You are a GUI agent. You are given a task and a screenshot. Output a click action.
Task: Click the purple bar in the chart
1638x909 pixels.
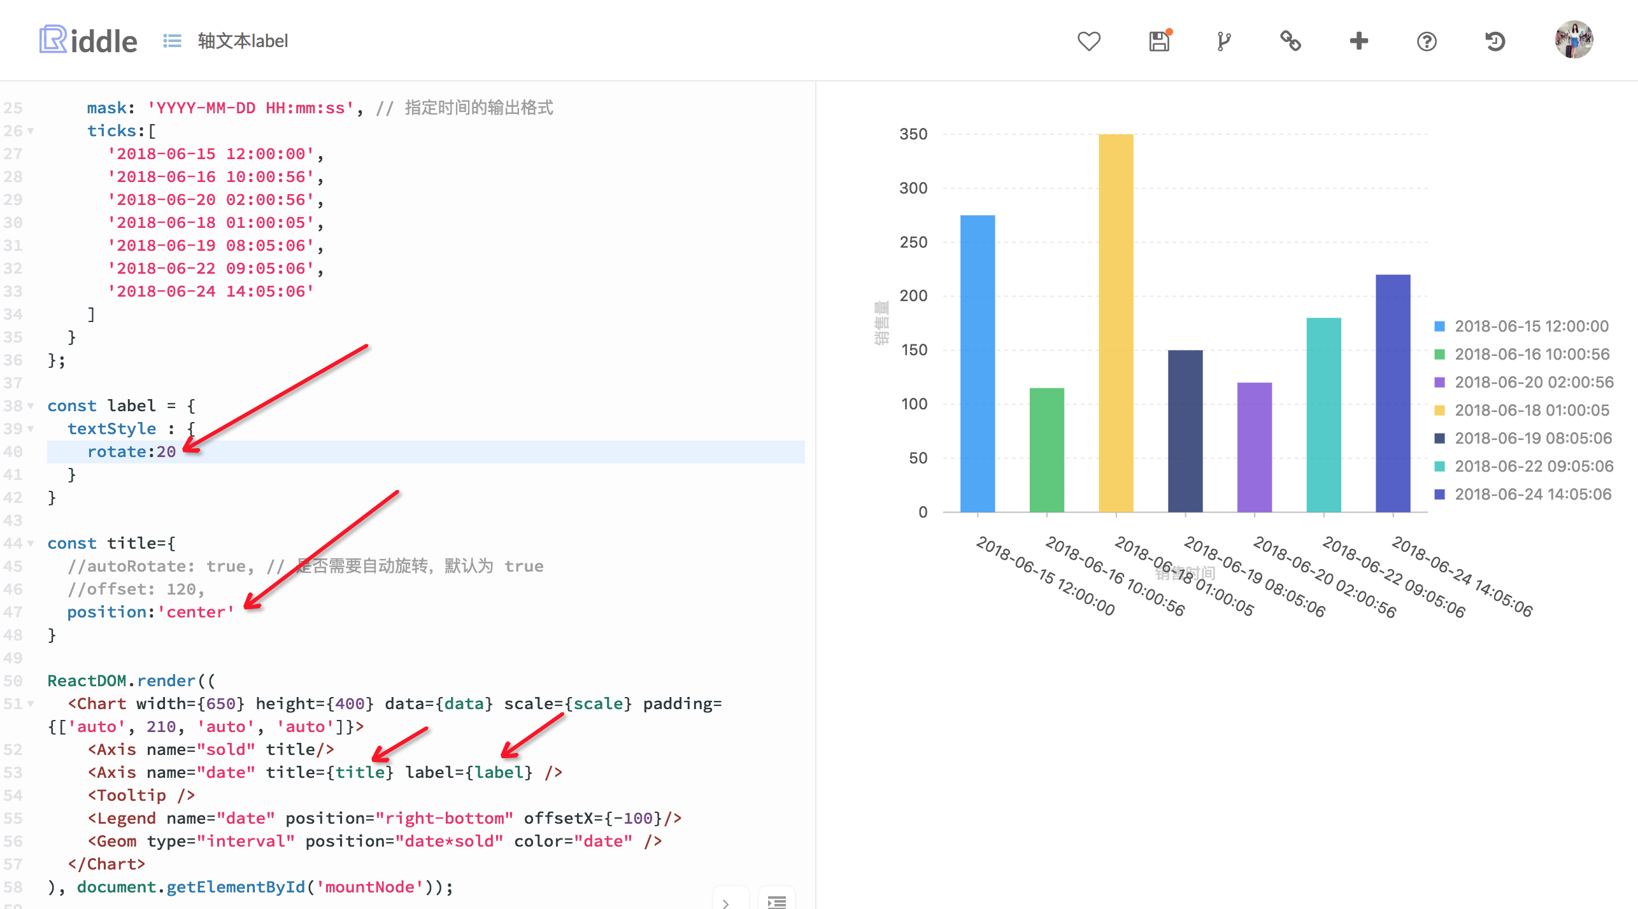1255,447
